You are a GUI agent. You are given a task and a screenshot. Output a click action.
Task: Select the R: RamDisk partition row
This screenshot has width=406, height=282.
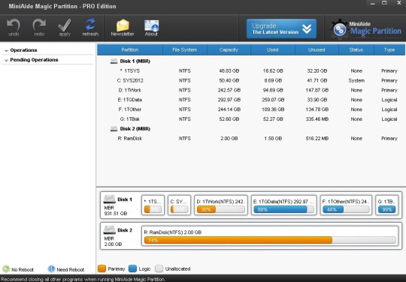tap(251, 139)
